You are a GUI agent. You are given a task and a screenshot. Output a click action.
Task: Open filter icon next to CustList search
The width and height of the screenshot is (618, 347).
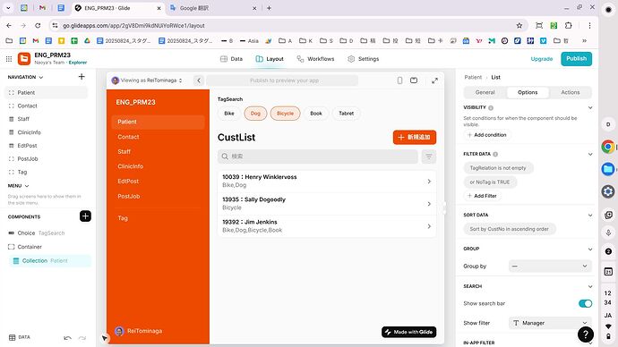[429, 157]
